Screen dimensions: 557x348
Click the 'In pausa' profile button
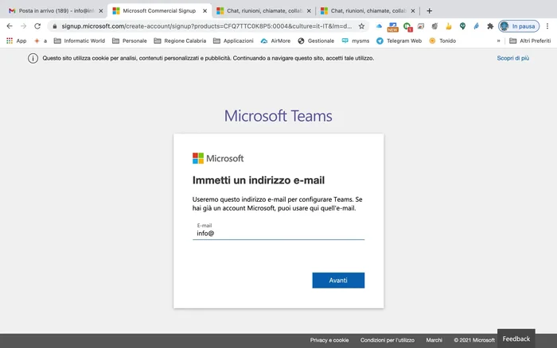click(517, 26)
